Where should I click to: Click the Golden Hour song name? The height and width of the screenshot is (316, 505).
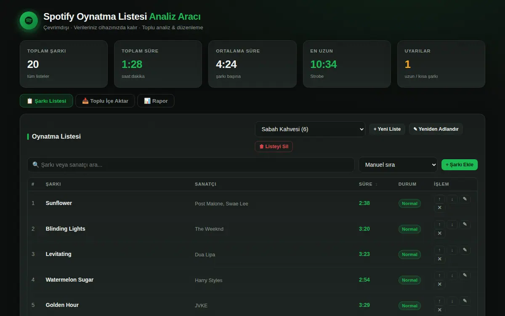tap(62, 305)
